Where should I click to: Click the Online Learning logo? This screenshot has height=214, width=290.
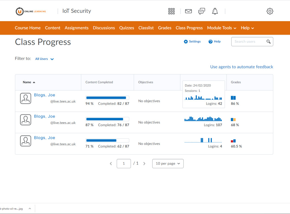(30, 11)
